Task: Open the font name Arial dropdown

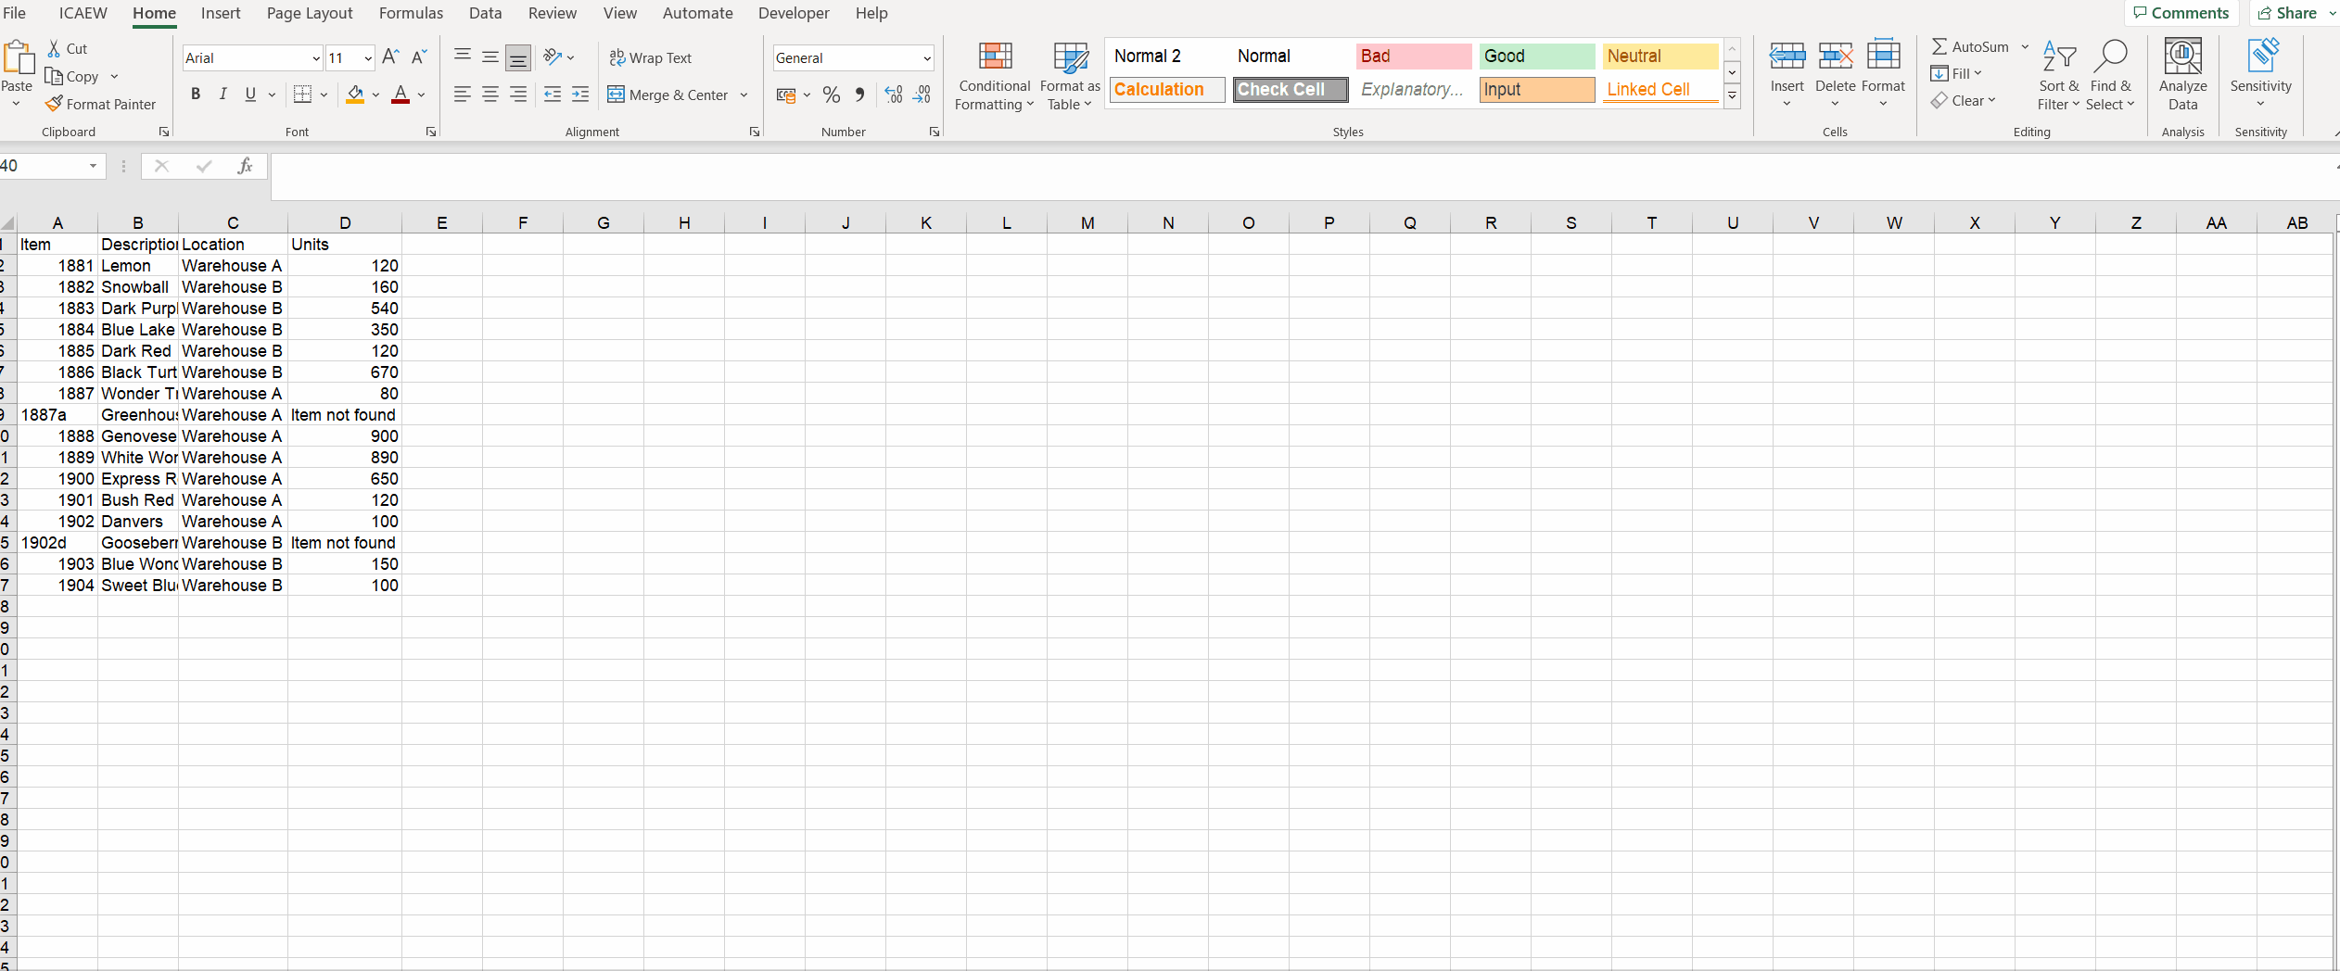Action: 315,58
